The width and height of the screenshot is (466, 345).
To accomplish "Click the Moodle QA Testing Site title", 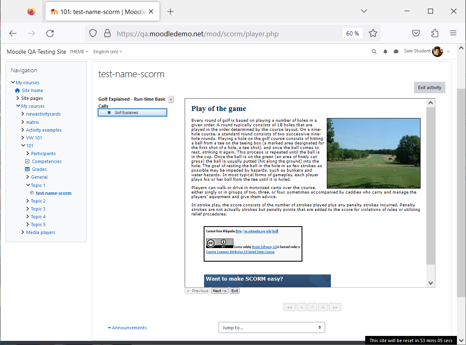I will pos(36,52).
